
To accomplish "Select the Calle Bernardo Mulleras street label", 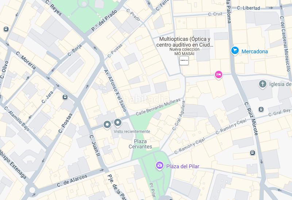I will point(158,107).
